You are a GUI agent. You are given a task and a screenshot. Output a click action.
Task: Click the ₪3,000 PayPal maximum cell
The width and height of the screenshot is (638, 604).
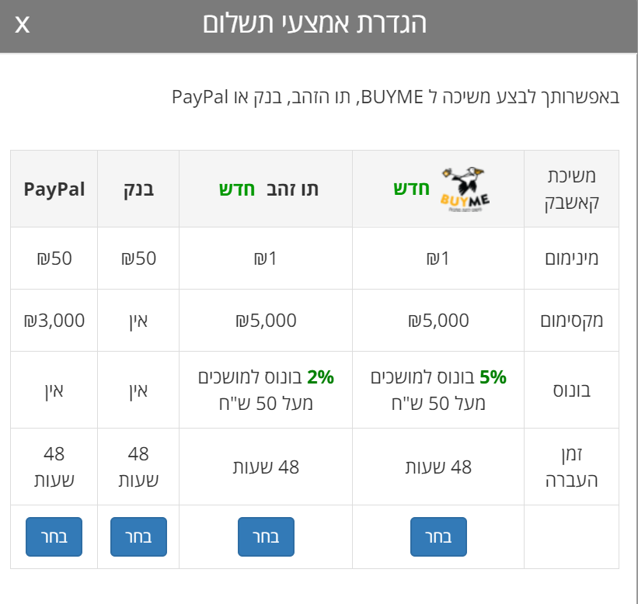tap(54, 320)
